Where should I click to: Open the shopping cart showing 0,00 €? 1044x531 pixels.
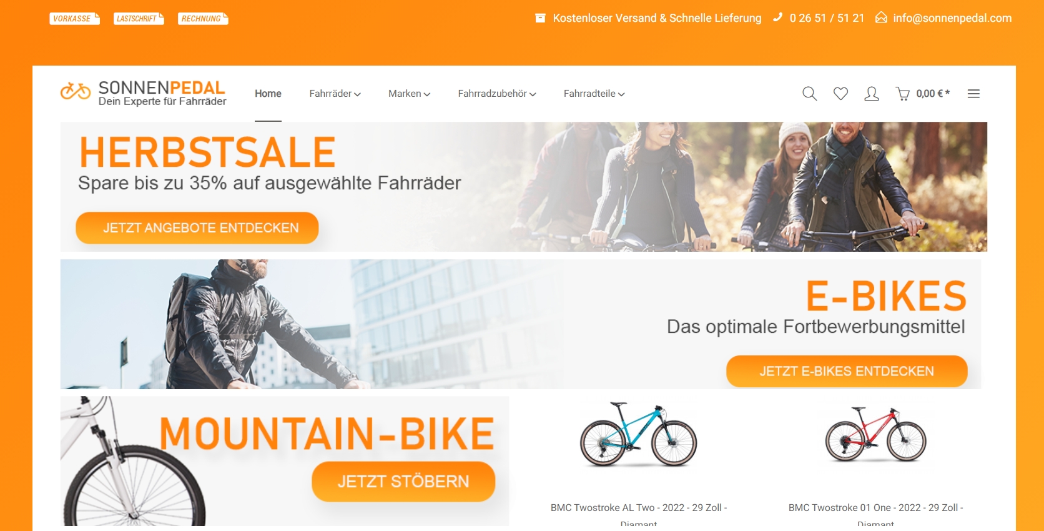click(923, 94)
